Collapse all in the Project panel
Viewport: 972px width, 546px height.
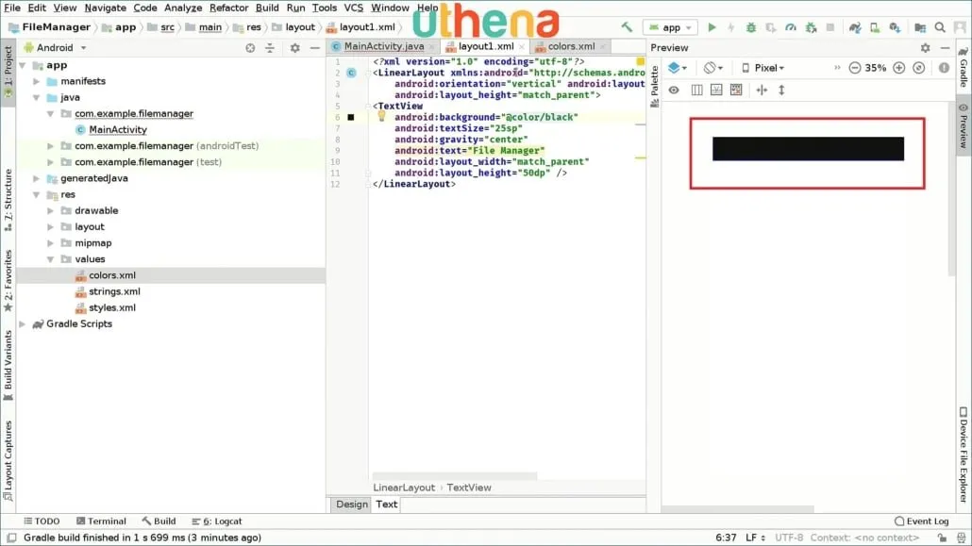tap(270, 48)
